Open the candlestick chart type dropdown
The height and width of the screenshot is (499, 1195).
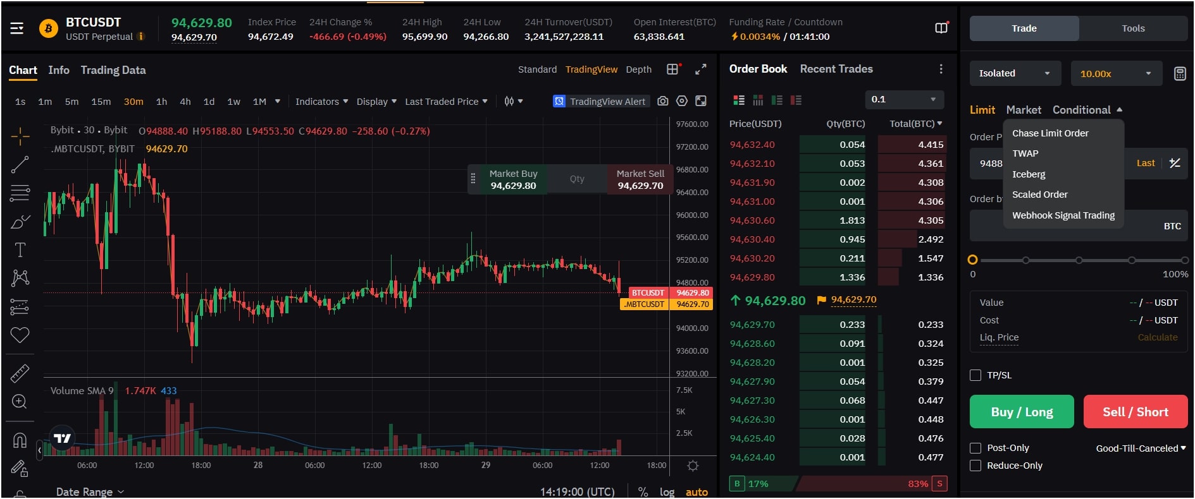(x=513, y=101)
